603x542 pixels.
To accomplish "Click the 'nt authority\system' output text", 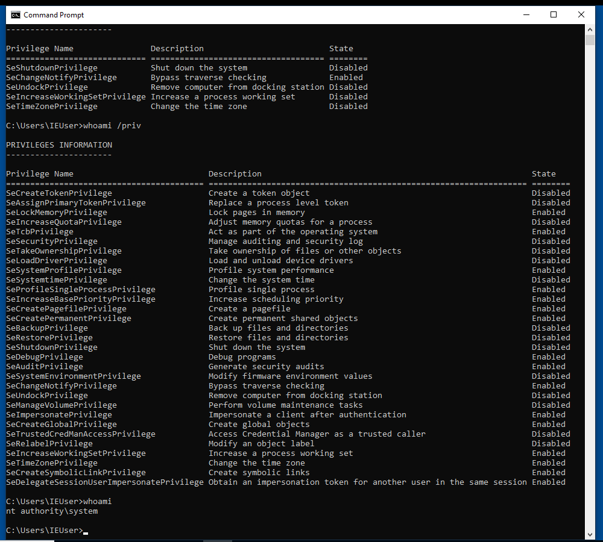I will point(52,511).
